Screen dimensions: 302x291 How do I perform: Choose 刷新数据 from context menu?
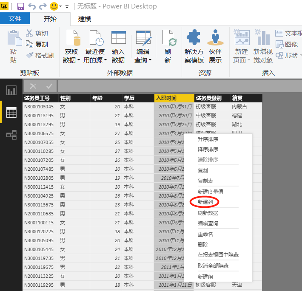coord(208,213)
